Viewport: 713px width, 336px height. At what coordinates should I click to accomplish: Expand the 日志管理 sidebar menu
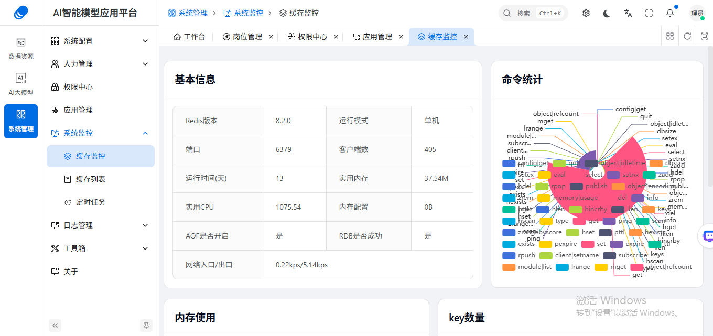[x=100, y=225]
